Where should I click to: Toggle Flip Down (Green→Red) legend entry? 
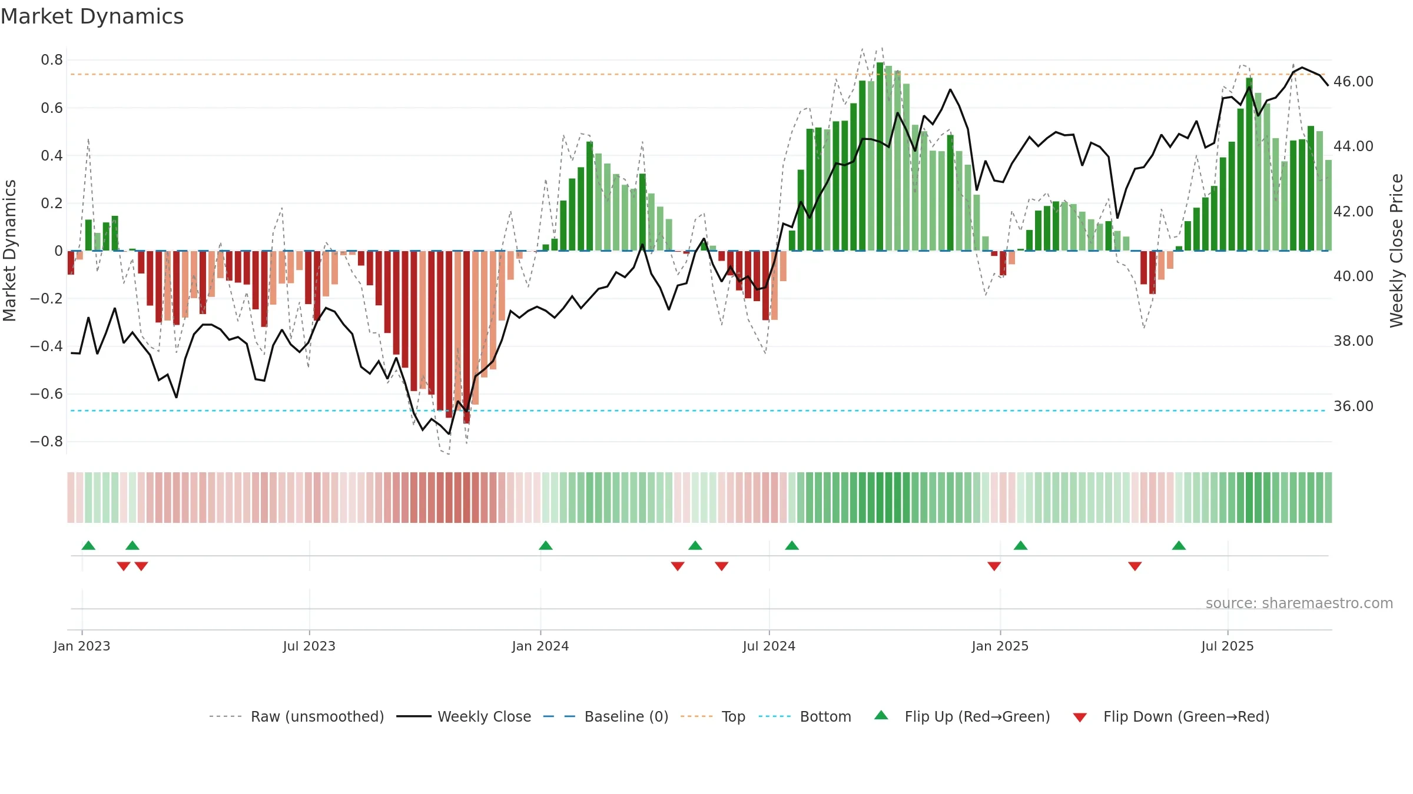1170,716
